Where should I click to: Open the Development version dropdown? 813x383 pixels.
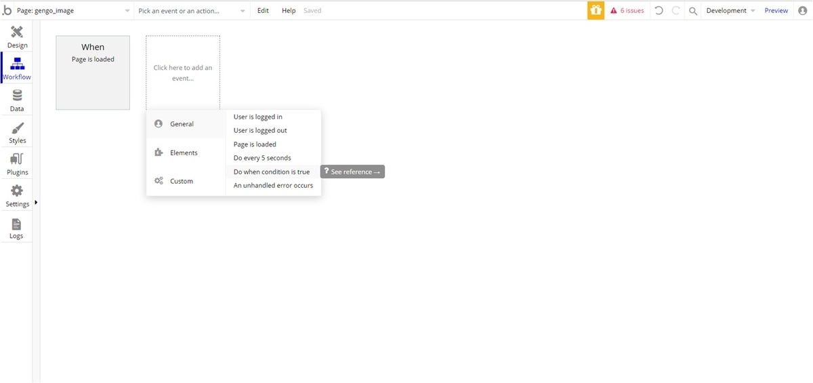[x=730, y=11]
